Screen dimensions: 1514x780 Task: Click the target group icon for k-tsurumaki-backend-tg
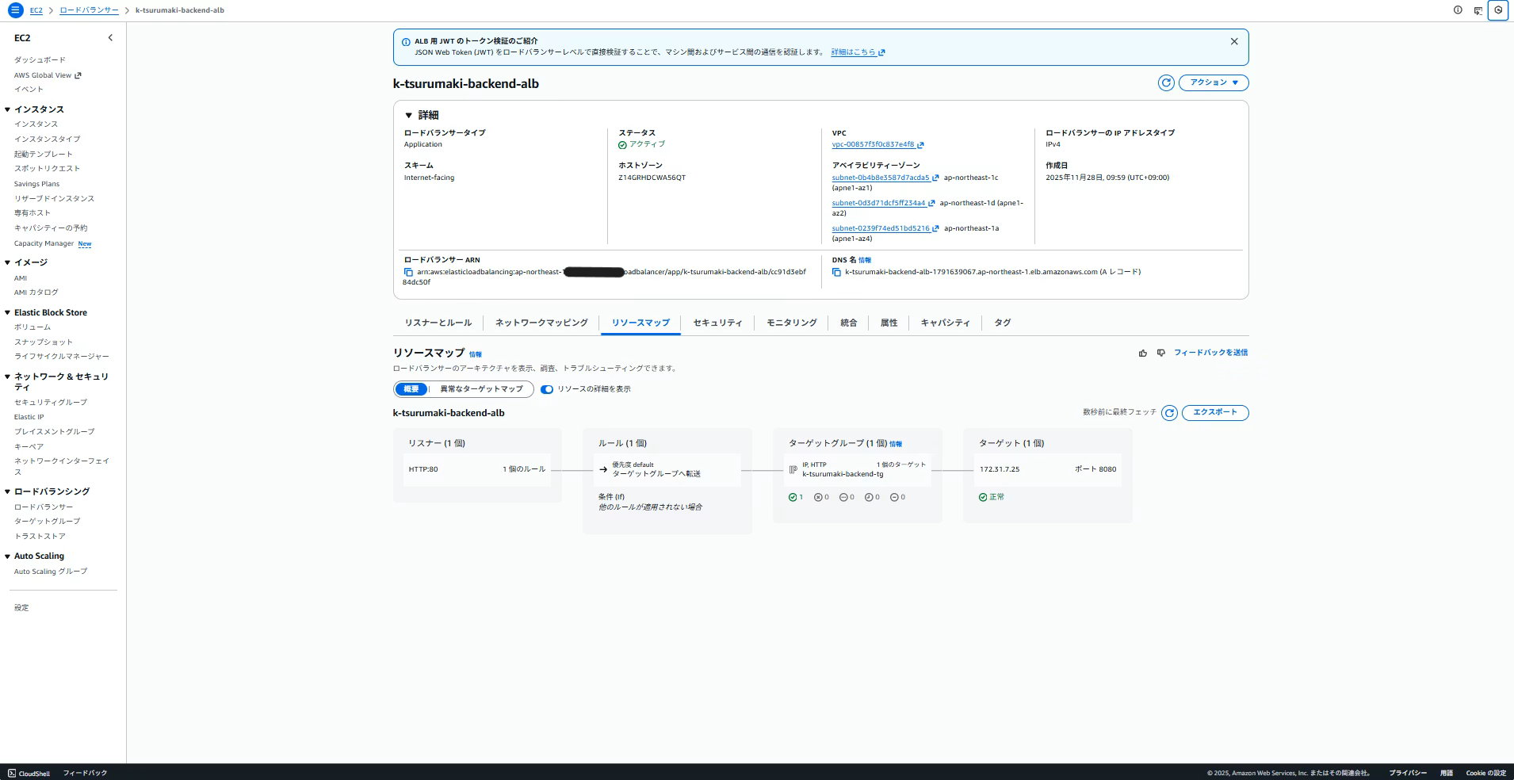pyautogui.click(x=793, y=469)
